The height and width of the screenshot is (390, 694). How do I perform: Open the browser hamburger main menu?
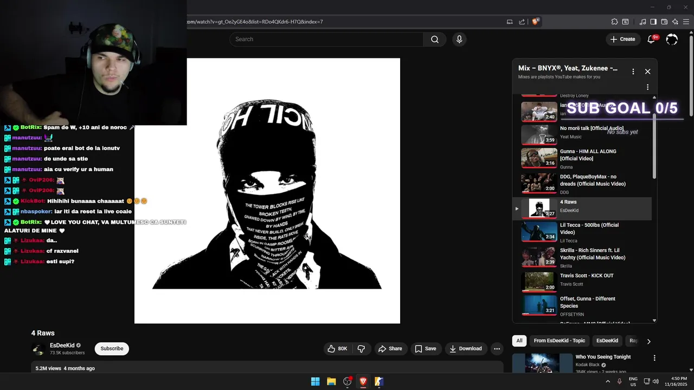tap(686, 22)
